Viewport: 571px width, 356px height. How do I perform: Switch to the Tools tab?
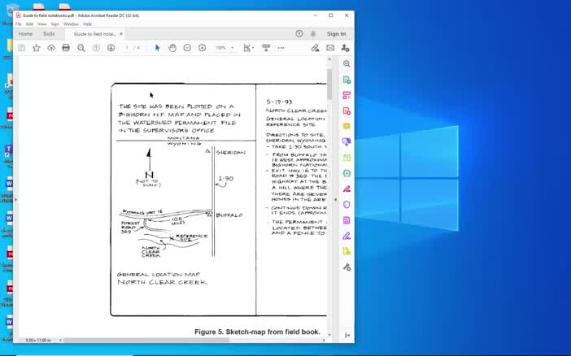49,34
